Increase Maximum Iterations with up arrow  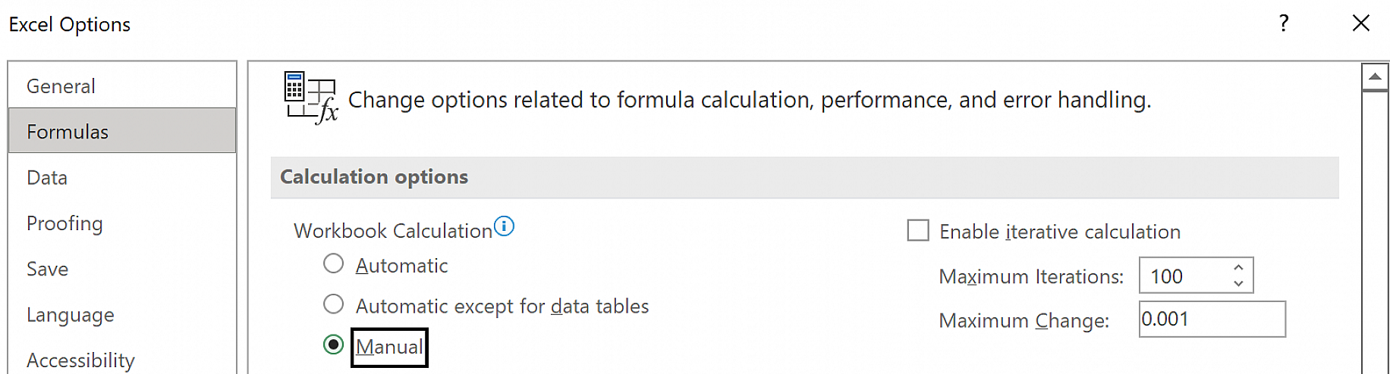click(1238, 267)
